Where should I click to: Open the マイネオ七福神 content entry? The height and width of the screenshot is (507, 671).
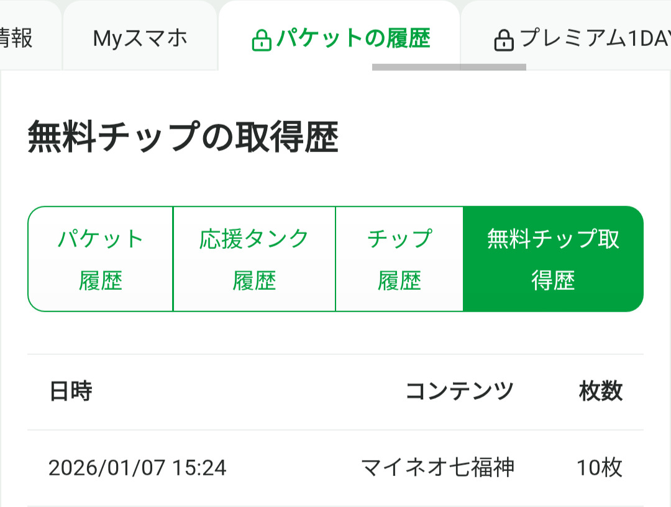437,467
